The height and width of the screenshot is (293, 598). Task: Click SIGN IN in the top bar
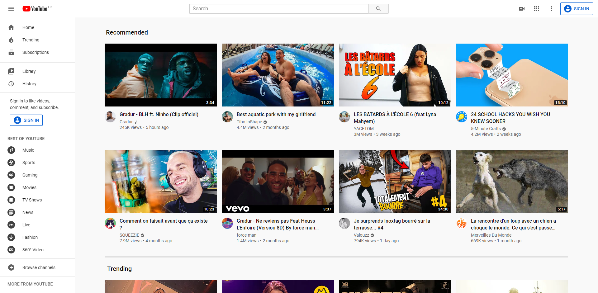click(x=577, y=9)
